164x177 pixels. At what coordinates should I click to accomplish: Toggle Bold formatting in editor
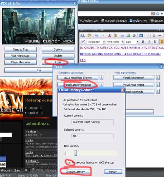coord(143,42)
